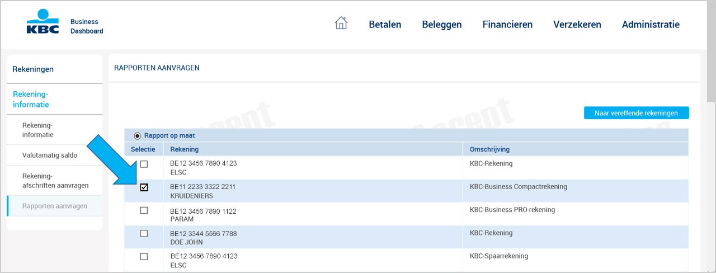Check the first ELSC KBC-Rekening checkbox
This screenshot has width=716, height=273.
pos(144,164)
